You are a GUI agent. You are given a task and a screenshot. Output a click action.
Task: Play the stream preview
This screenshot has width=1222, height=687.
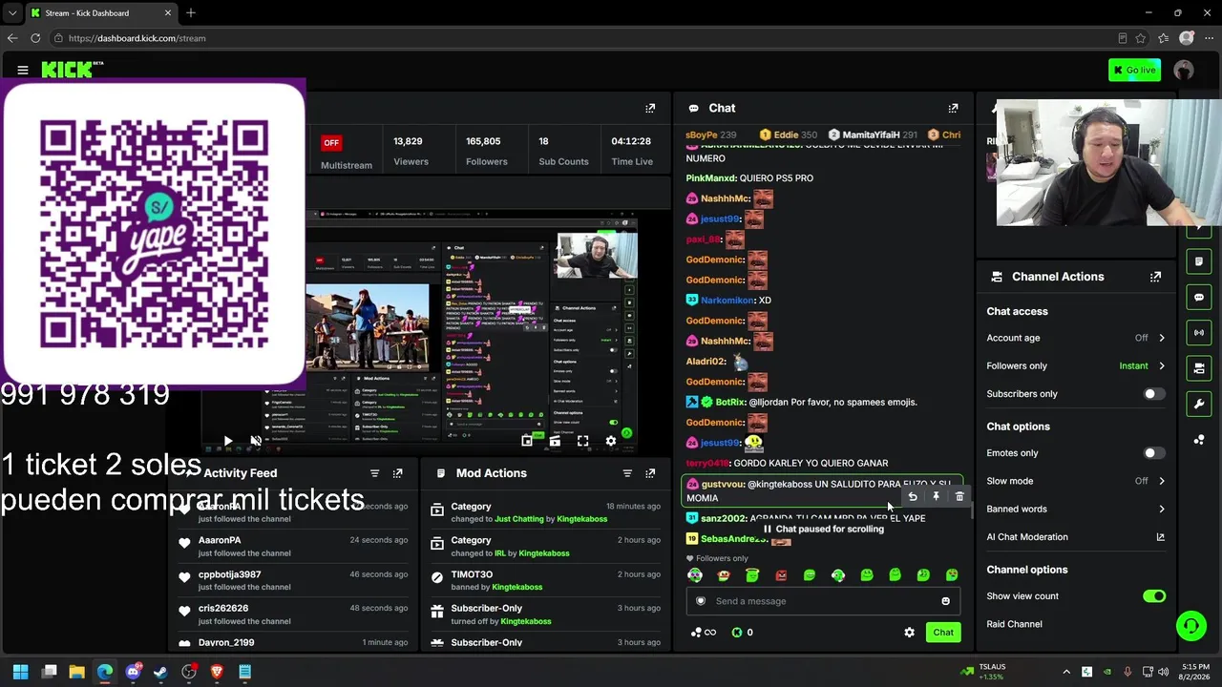tap(228, 441)
